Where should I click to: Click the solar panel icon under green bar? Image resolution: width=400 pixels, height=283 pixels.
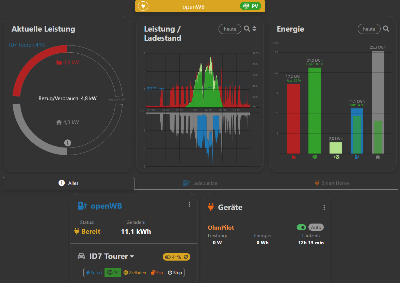315,157
